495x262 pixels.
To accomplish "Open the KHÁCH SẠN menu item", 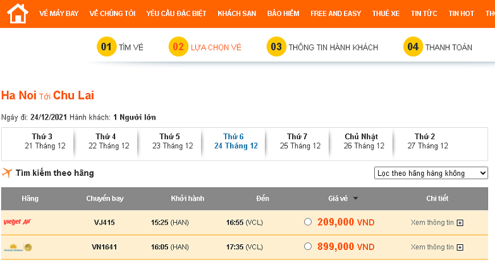I will [x=237, y=13].
